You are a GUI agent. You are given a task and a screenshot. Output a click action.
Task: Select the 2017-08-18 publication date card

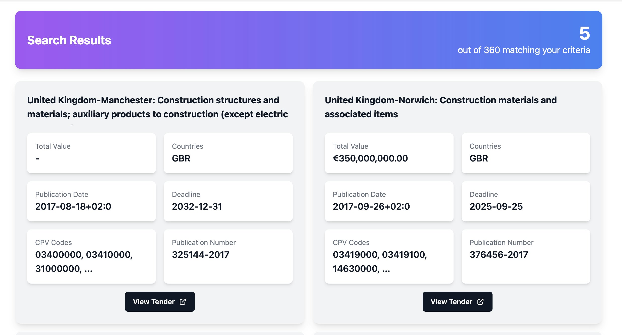point(91,201)
